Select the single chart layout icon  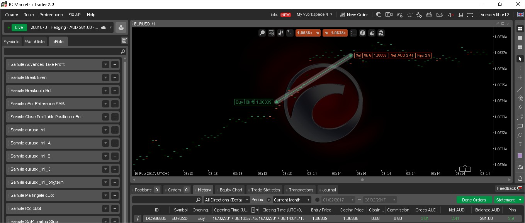tap(520, 38)
